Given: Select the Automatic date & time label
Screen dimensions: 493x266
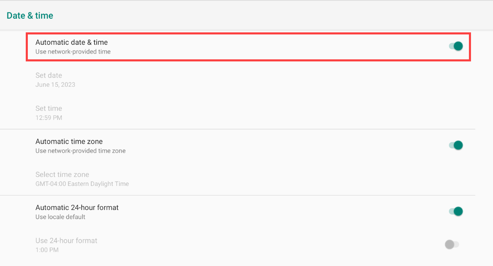Looking at the screenshot, I should point(71,42).
